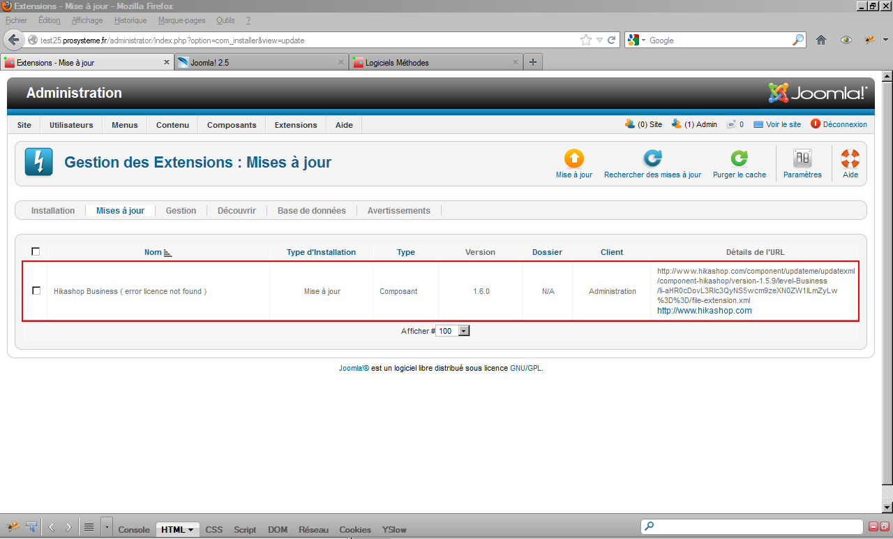Viewport: 893px width, 539px height.
Task: Click the Firebug inspect element icon
Action: tap(31, 527)
